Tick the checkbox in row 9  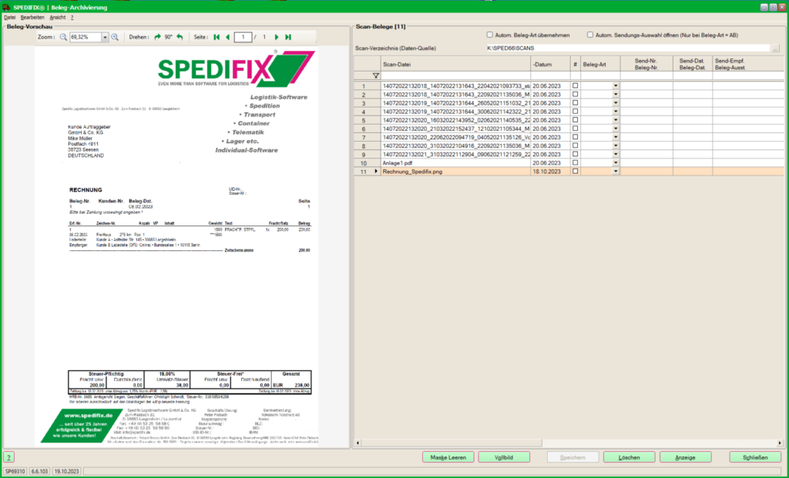point(575,154)
